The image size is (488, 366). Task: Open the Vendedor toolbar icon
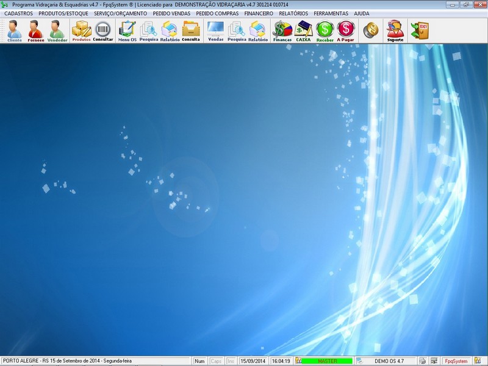(x=57, y=30)
